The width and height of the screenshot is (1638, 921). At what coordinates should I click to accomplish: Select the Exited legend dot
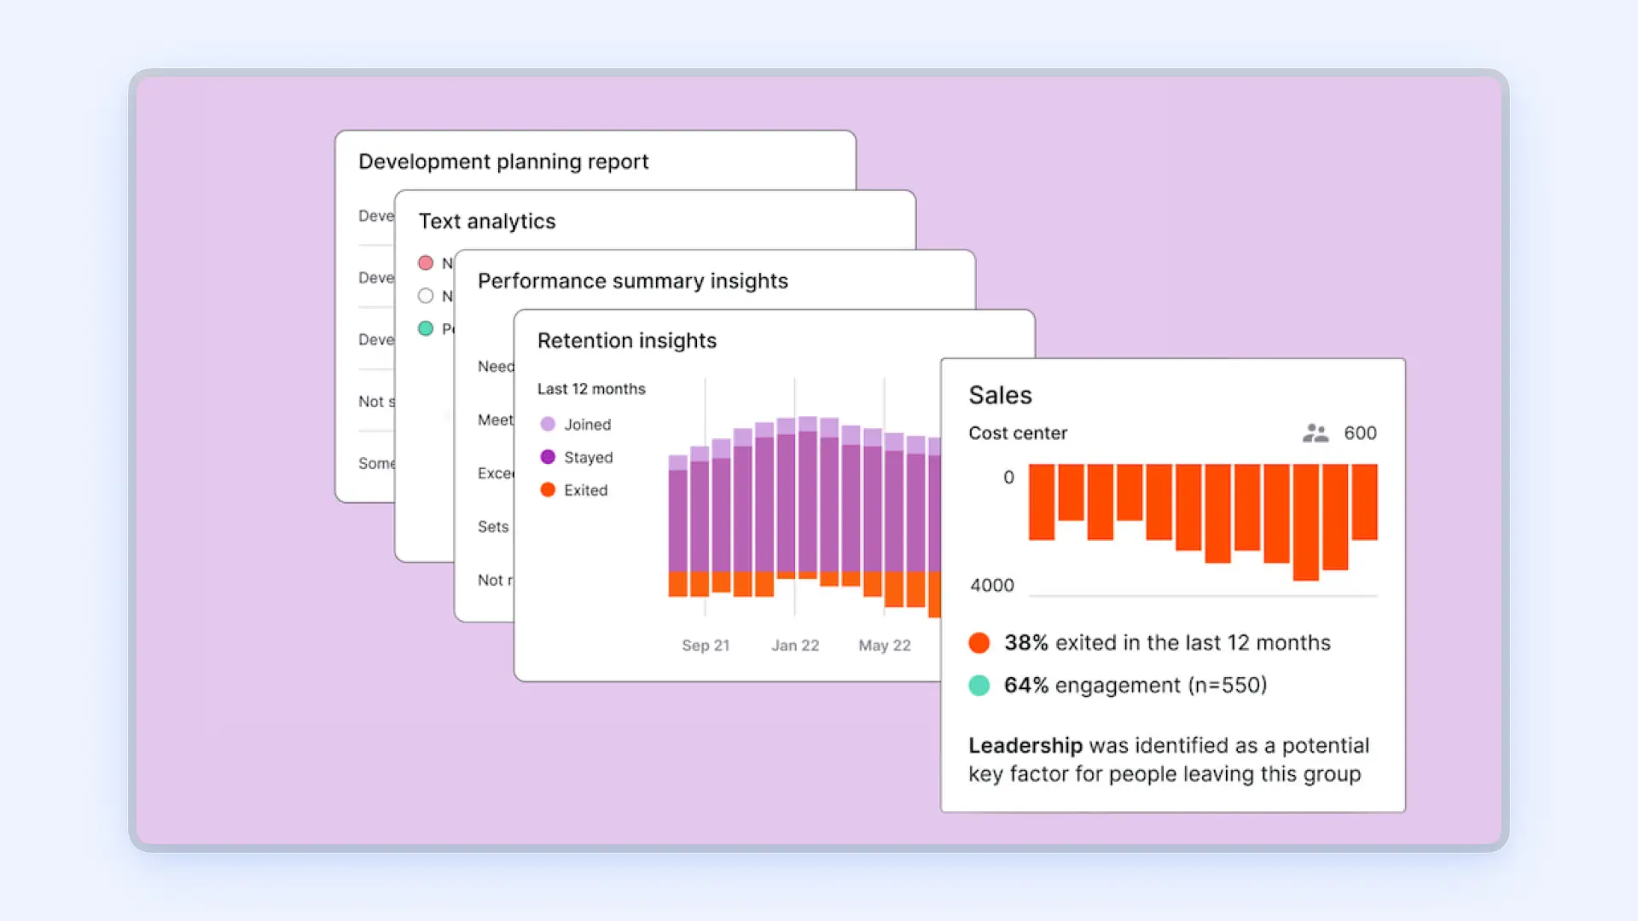click(x=547, y=489)
